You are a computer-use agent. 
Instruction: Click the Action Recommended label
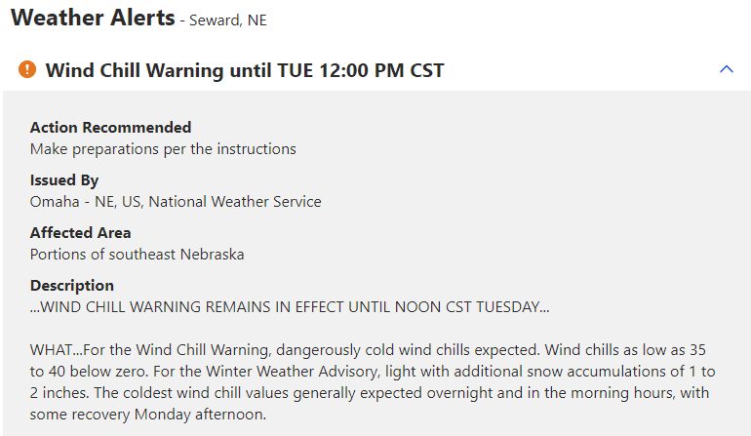[110, 128]
